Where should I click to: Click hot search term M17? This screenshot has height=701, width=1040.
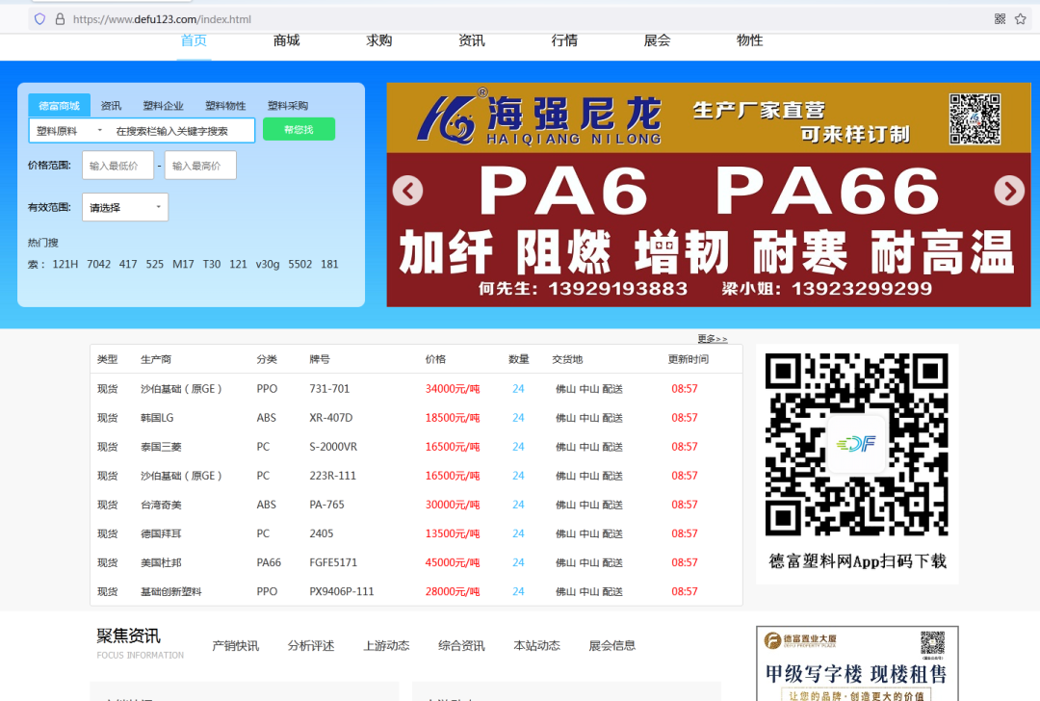coord(183,264)
